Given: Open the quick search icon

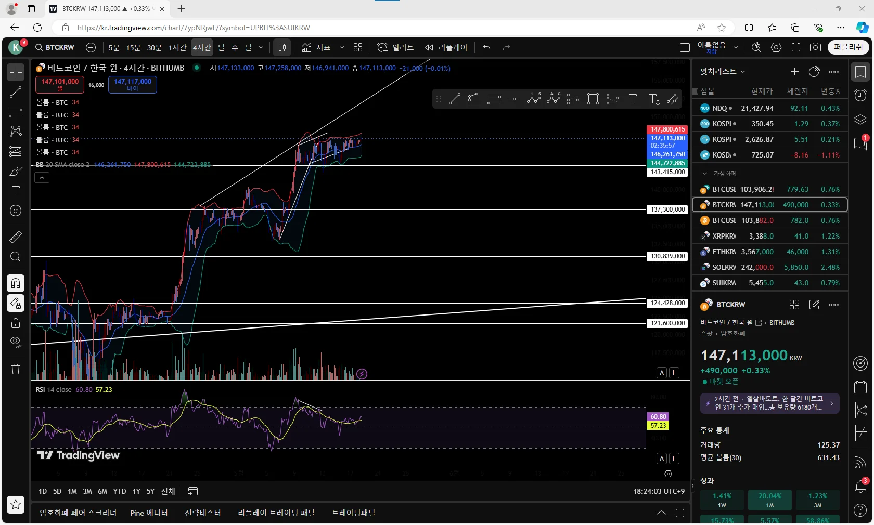Looking at the screenshot, I should coord(756,47).
